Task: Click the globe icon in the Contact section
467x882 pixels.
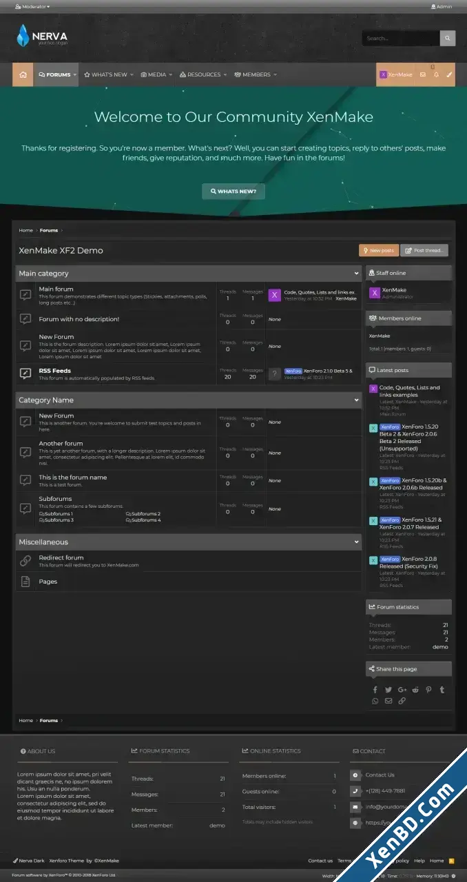Action: [355, 823]
